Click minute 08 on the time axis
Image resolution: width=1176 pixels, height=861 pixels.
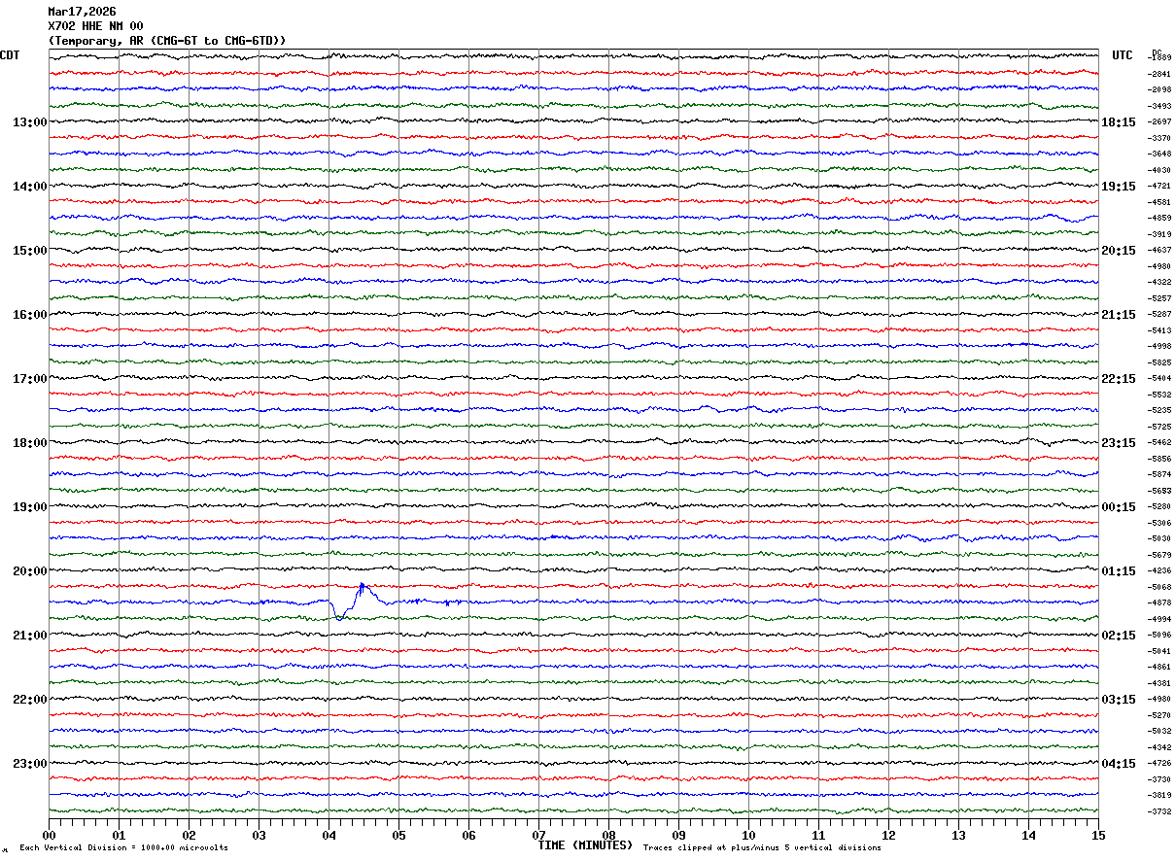(608, 835)
